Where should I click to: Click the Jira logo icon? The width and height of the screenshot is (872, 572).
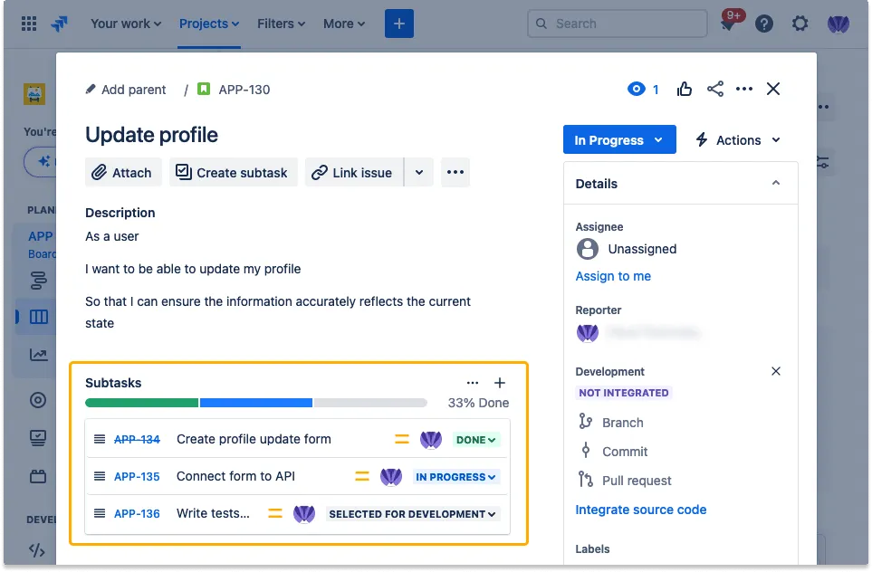pyautogui.click(x=60, y=24)
